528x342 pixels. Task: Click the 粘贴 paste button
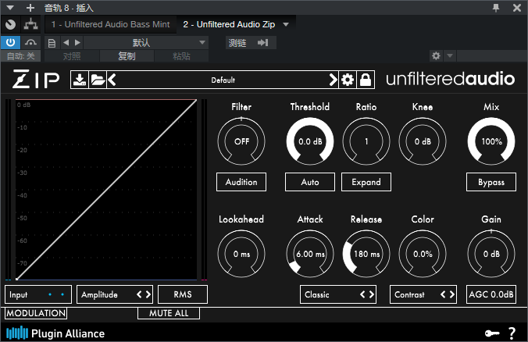181,56
